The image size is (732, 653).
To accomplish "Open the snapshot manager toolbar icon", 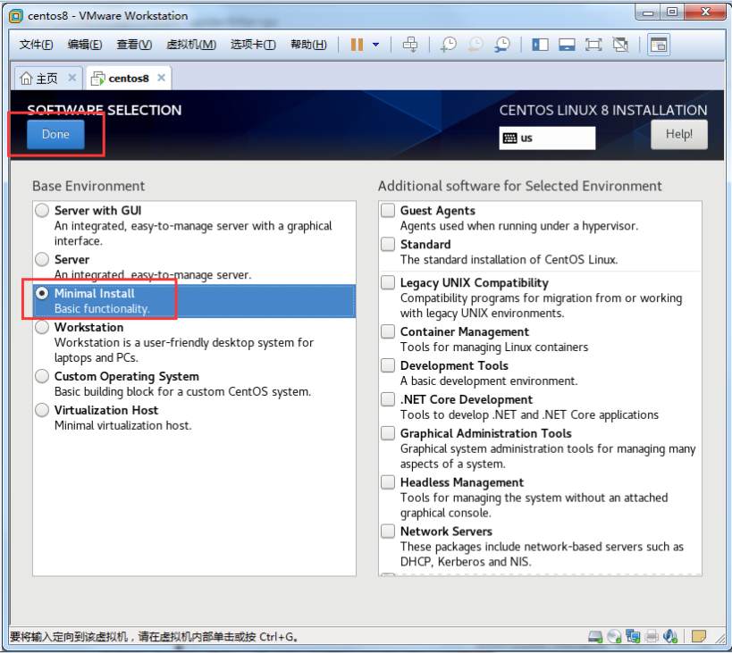I will [x=502, y=45].
